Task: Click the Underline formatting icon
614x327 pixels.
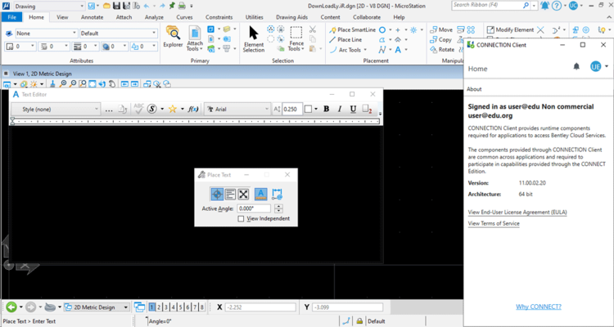Action: point(354,109)
